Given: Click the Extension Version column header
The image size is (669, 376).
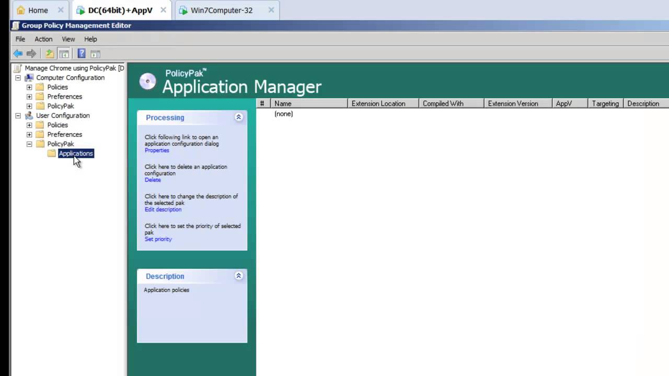Looking at the screenshot, I should 518,103.
